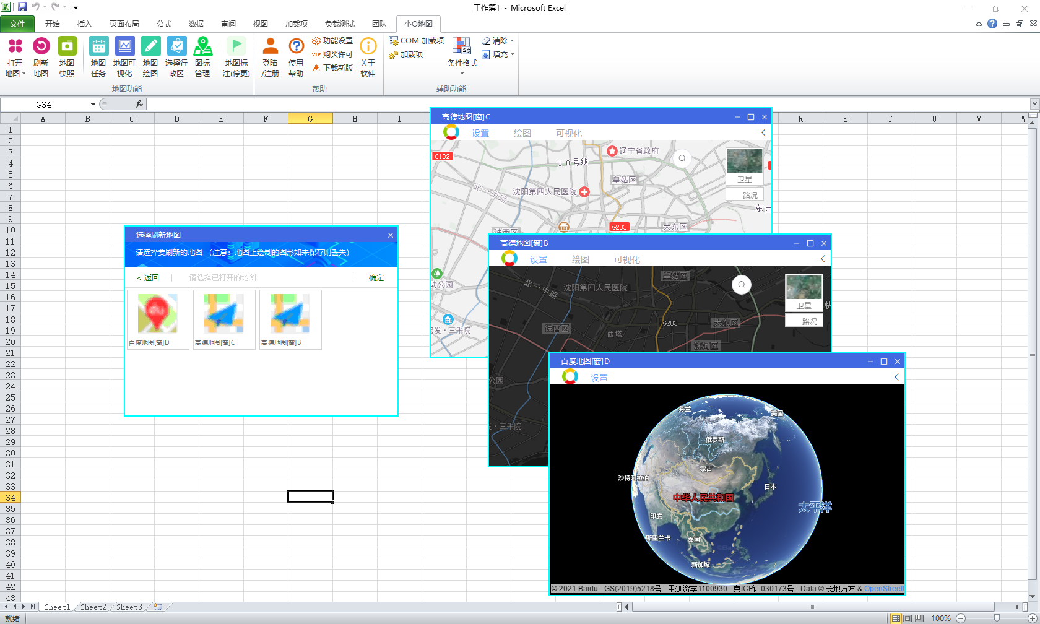Select 百度地图[窗]D thumbnail in refresh dialog
This screenshot has width=1040, height=624.
[158, 319]
